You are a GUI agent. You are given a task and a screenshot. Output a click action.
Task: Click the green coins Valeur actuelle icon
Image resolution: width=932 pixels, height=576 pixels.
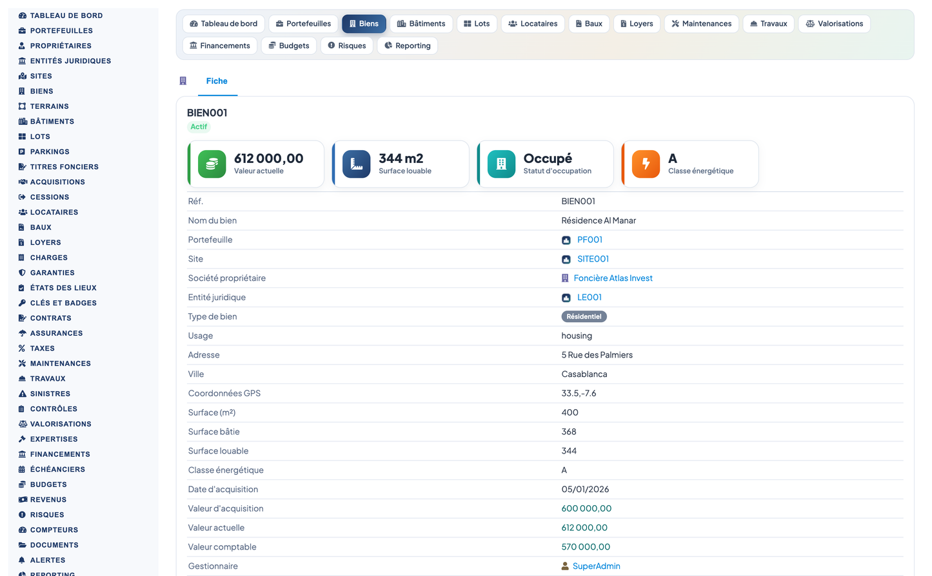click(212, 164)
